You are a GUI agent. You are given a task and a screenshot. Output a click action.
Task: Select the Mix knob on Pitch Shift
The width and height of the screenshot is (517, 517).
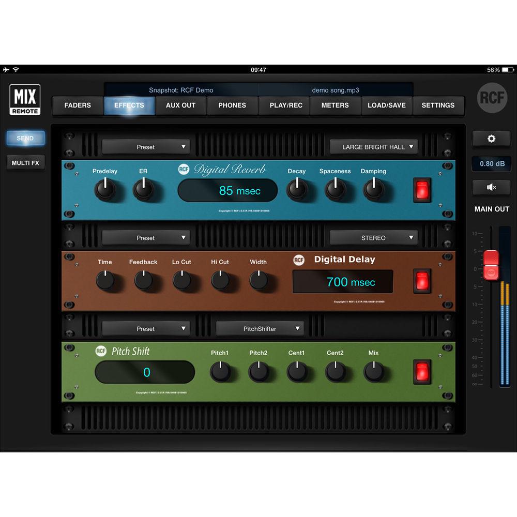click(373, 371)
